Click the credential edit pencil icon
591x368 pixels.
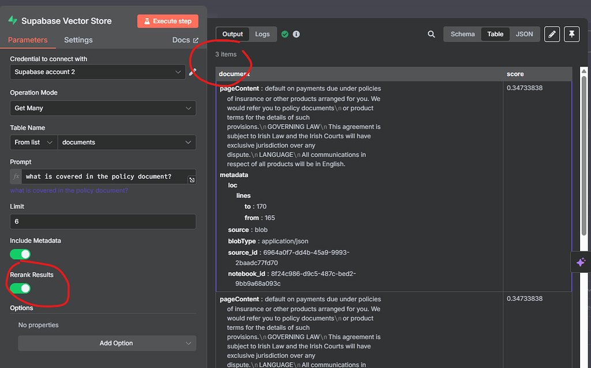click(193, 72)
